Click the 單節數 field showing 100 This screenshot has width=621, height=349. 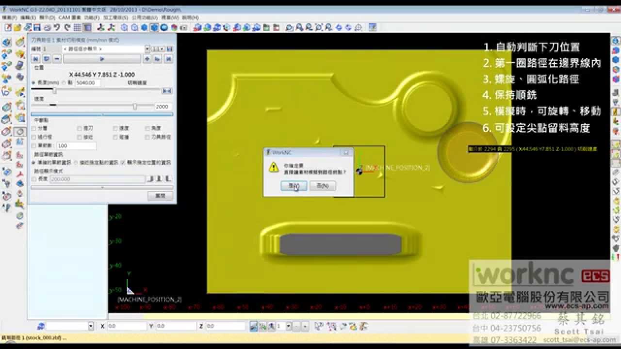[x=76, y=146]
